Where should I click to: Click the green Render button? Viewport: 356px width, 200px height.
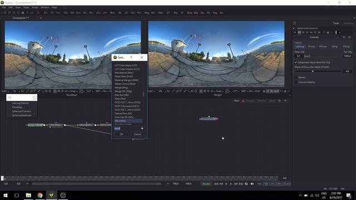206,184
